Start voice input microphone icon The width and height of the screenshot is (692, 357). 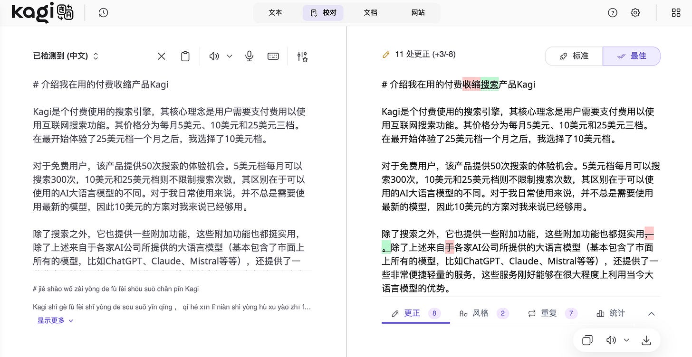coord(249,56)
